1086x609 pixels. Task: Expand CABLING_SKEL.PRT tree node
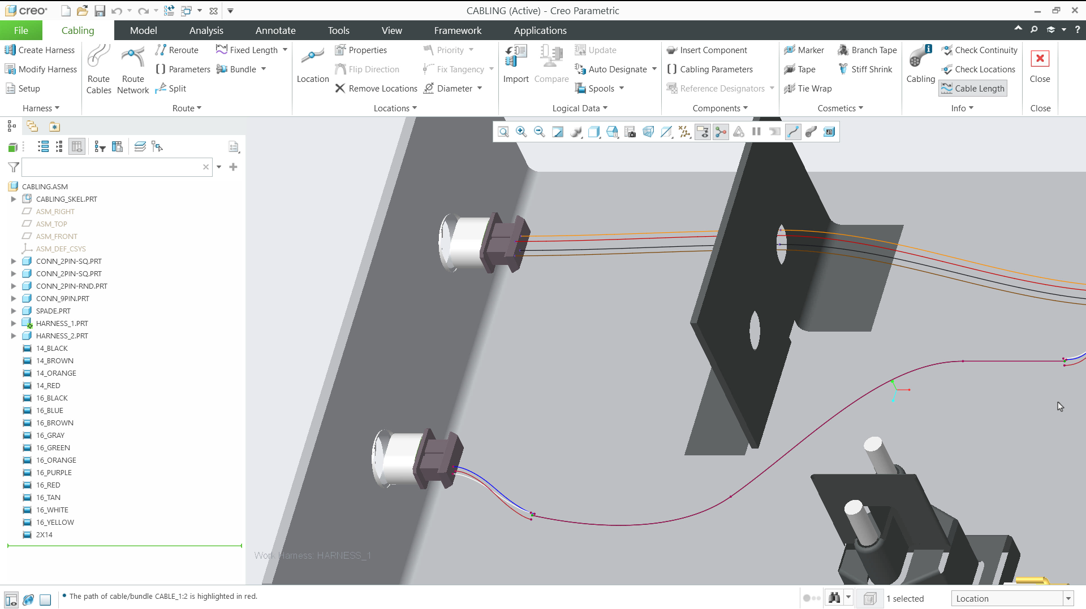point(14,199)
